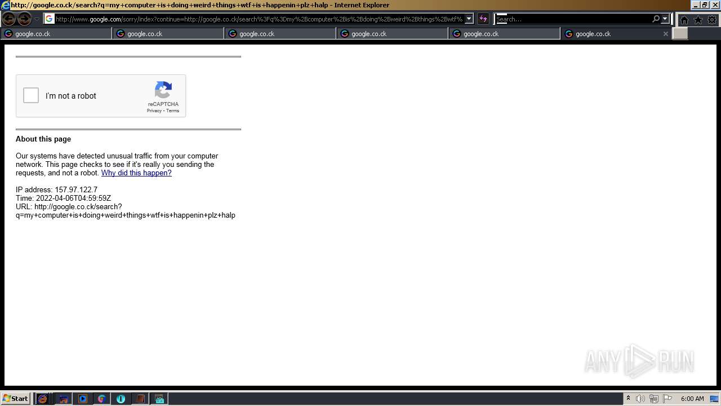Image resolution: width=721 pixels, height=406 pixels.
Task: Click inside the address bar URL field
Action: [259, 19]
